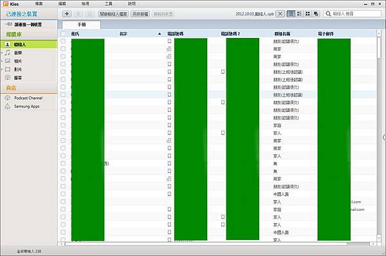The image size is (386, 256).
Task: Click the 請連接一個裝置 connect a device entry
Action: 28,24
